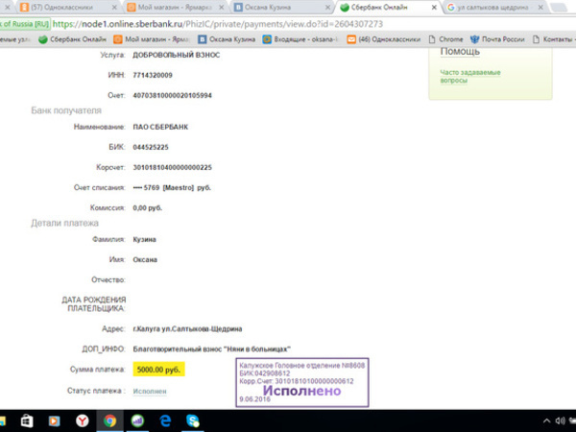Image resolution: width=576 pixels, height=432 pixels.
Task: Open the media player taskbar icon
Action: [x=55, y=420]
